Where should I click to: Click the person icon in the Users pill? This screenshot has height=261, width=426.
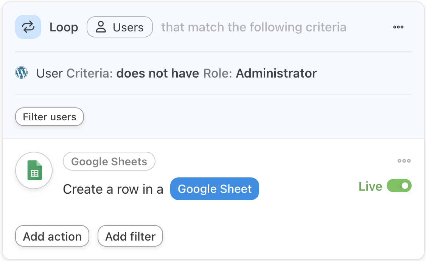[x=101, y=27]
